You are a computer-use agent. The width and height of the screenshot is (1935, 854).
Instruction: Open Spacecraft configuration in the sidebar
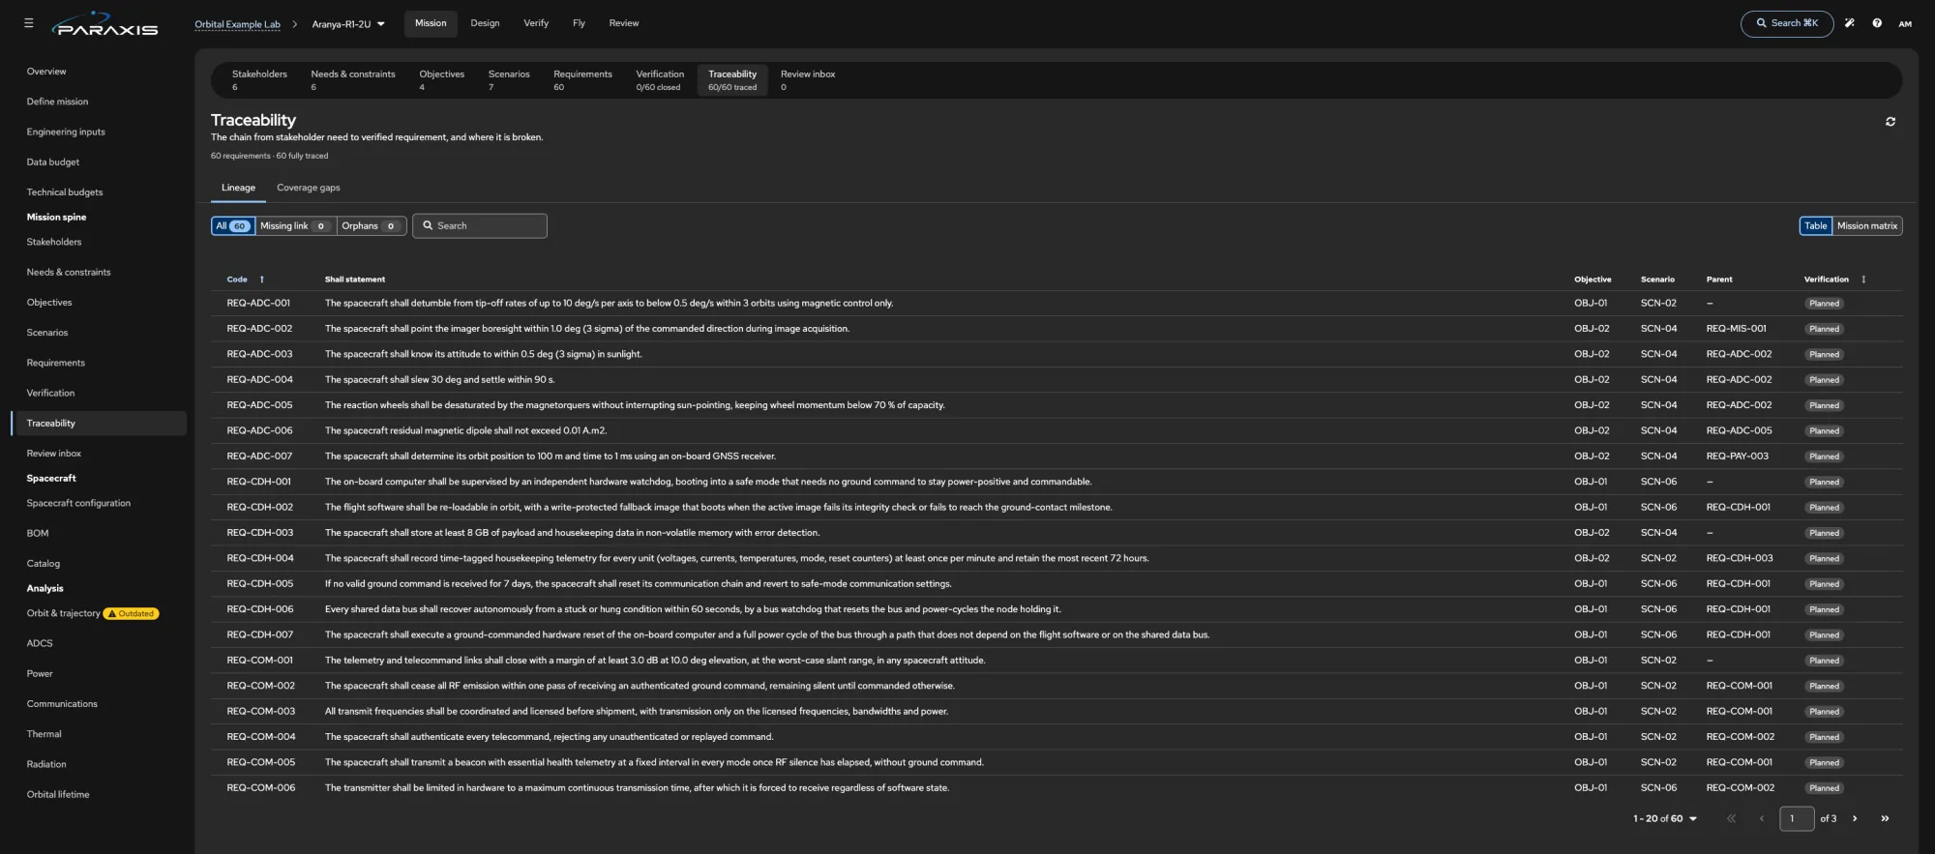tap(78, 503)
